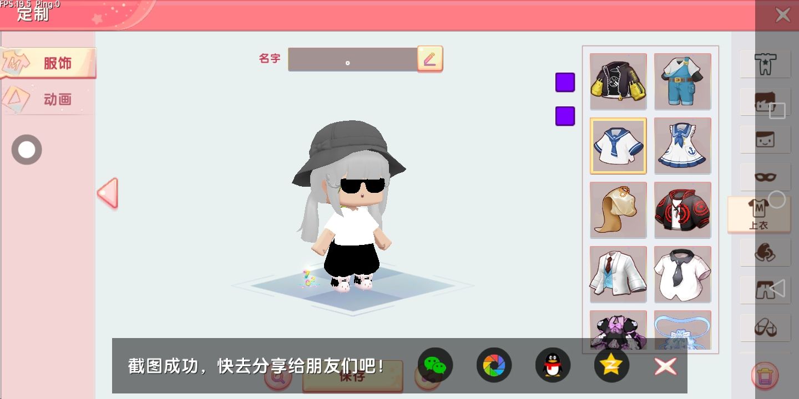Viewport: 799px width, 399px height.
Task: Click the 截图成功 share message text
Action: [256, 366]
